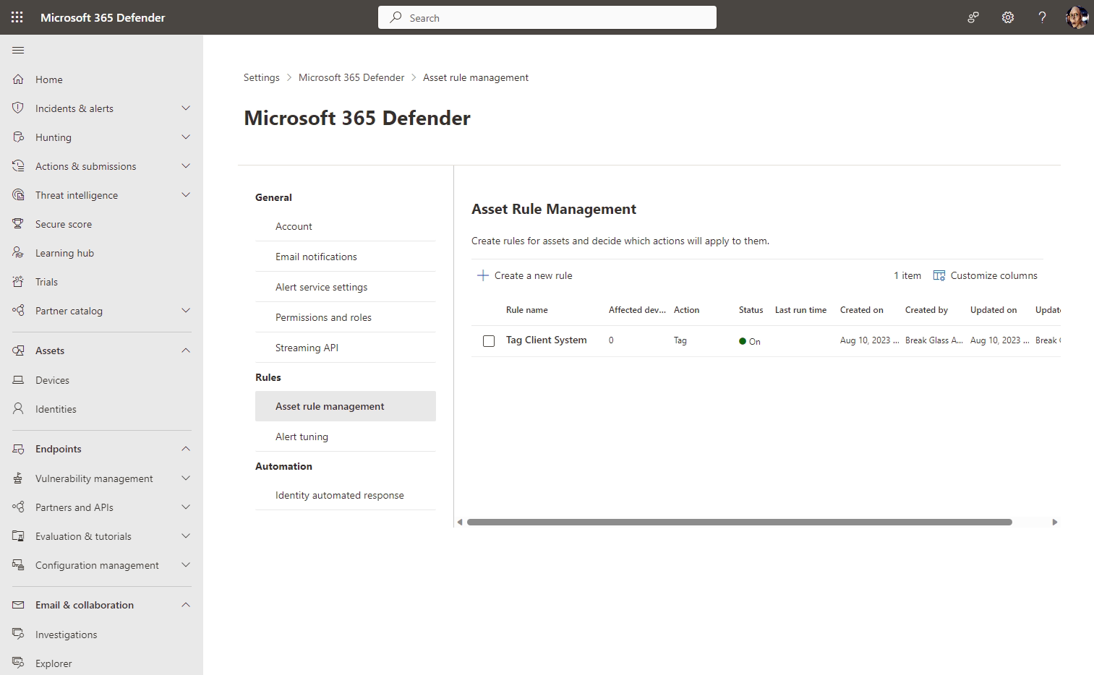Navigate to Settings via the breadcrumb
This screenshot has width=1094, height=675.
click(x=261, y=77)
